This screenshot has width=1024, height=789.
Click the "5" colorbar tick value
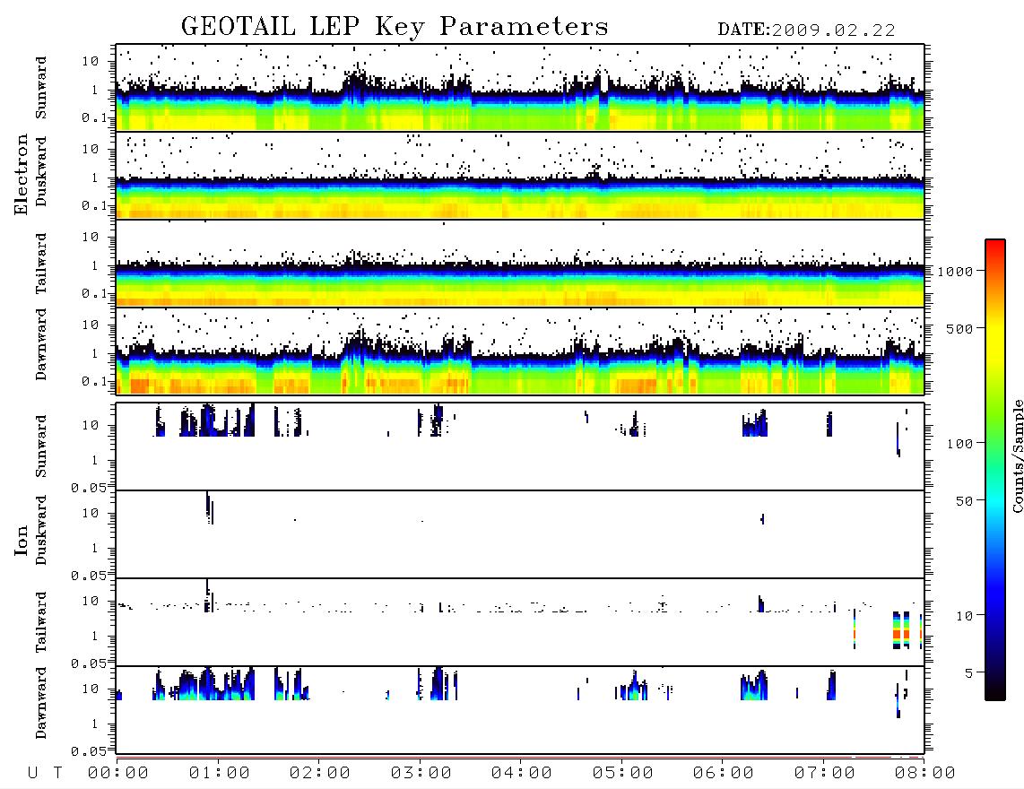pyautogui.click(x=969, y=673)
